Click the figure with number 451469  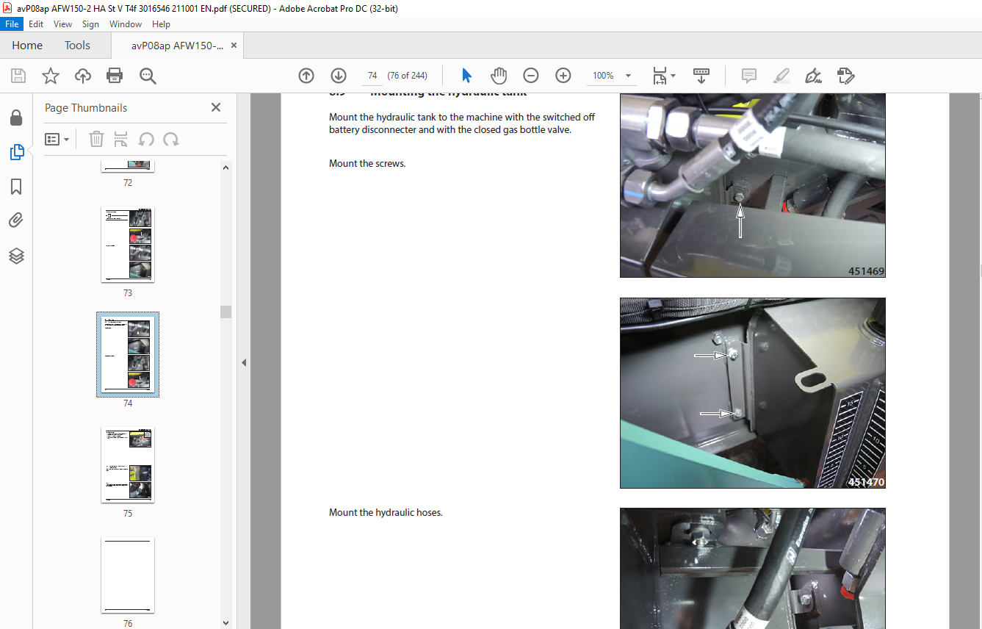[753, 185]
